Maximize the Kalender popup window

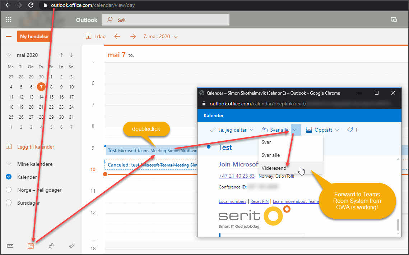[376, 93]
